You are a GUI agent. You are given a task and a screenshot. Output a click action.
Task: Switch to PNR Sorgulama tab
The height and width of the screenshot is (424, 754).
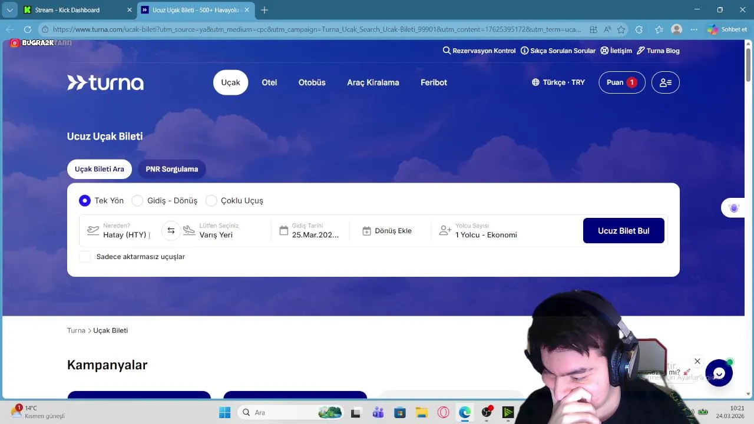coord(172,169)
